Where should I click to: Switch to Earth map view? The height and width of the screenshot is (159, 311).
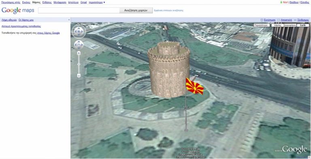302,26
